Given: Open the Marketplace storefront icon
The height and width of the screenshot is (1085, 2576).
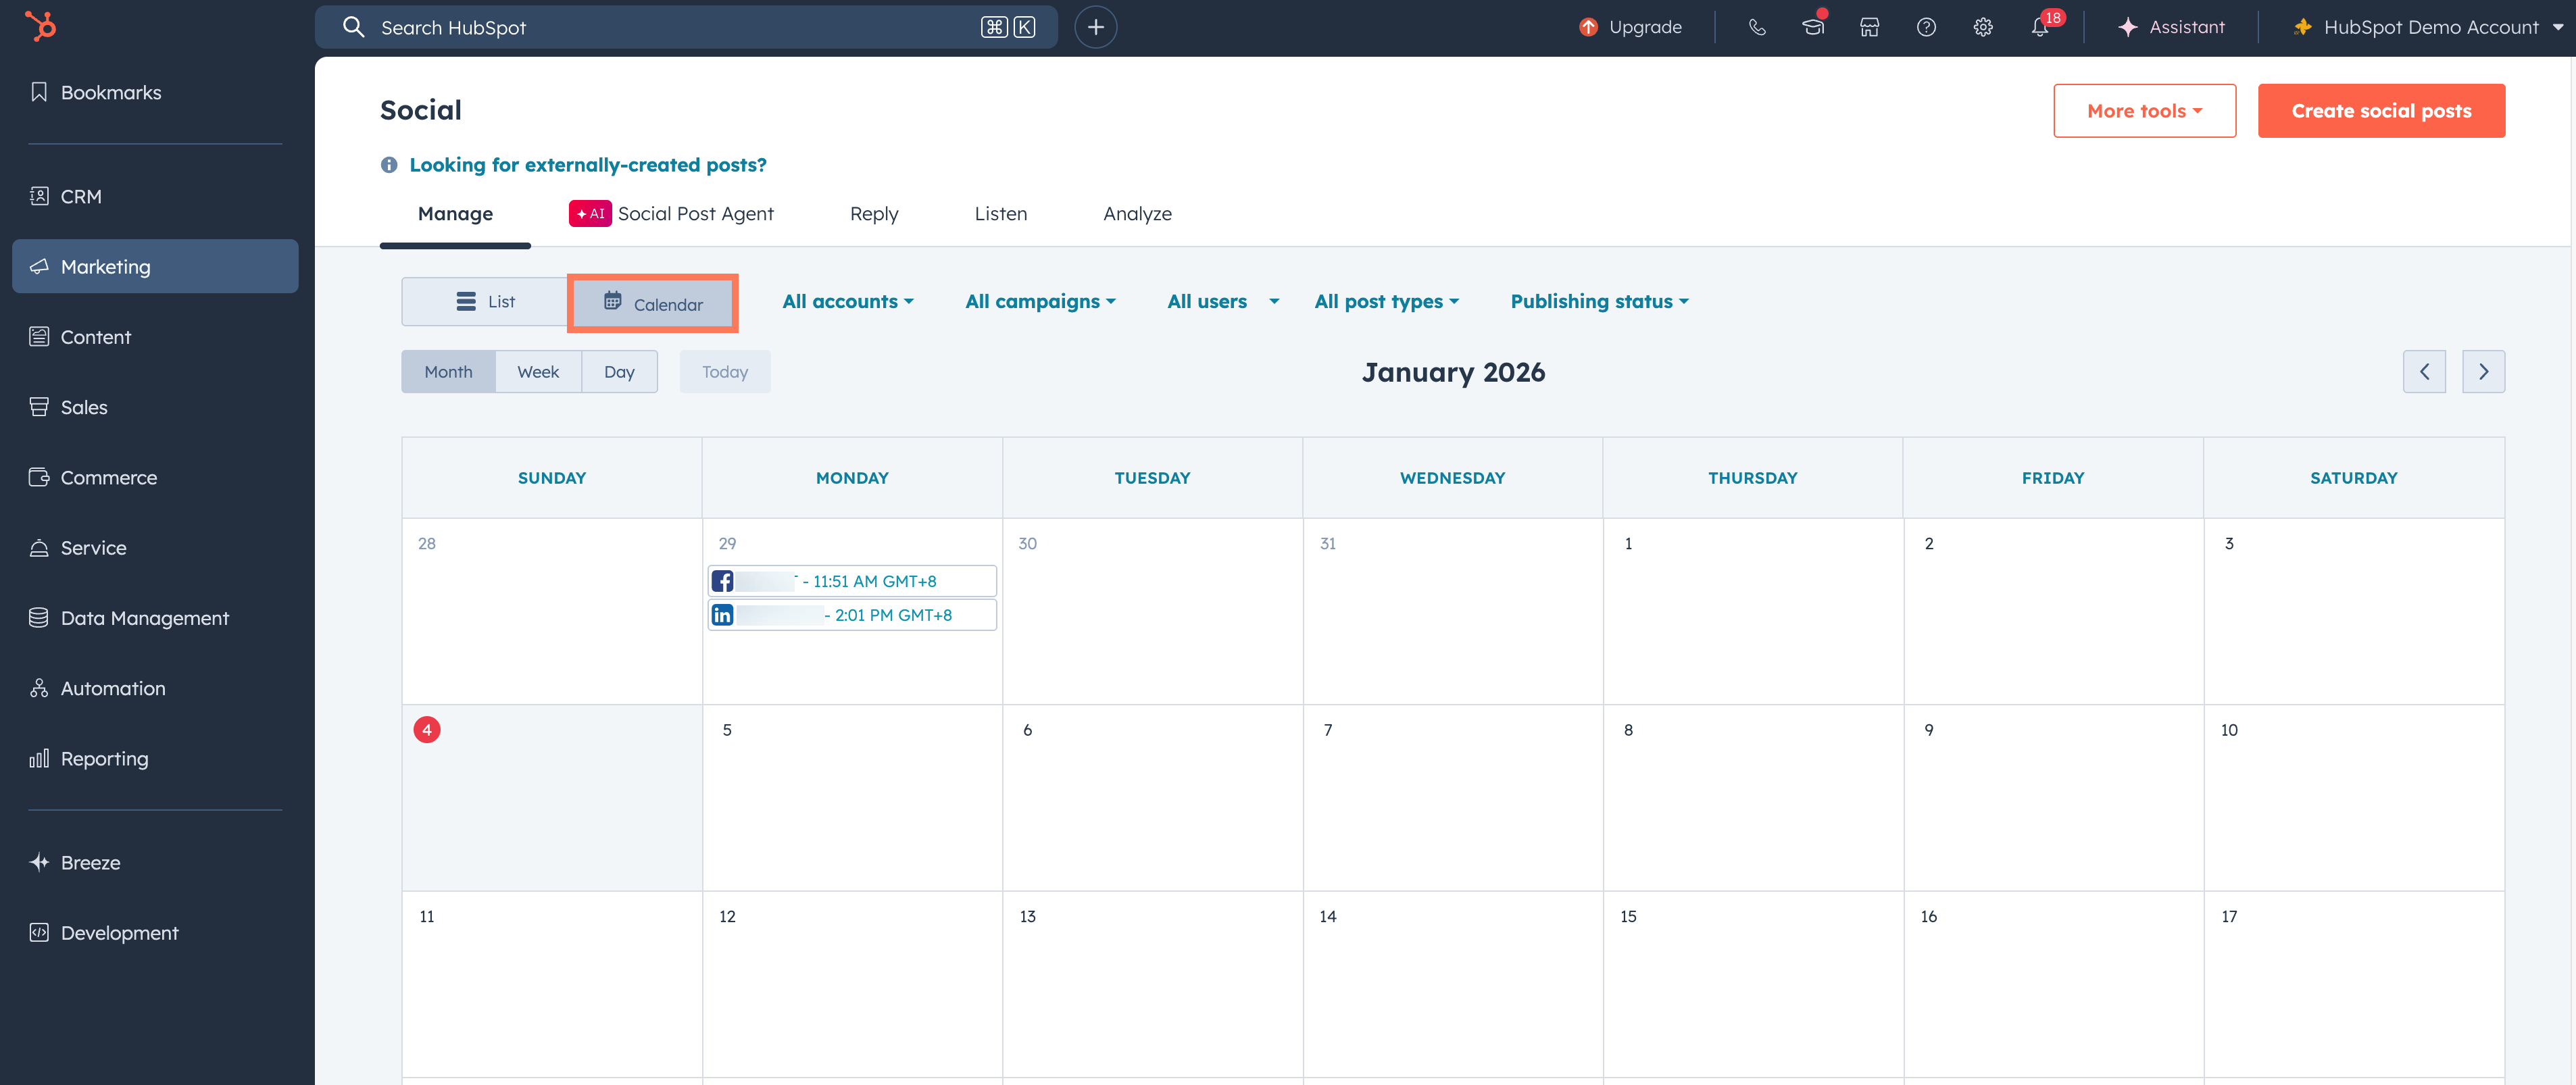Looking at the screenshot, I should click(x=1869, y=27).
